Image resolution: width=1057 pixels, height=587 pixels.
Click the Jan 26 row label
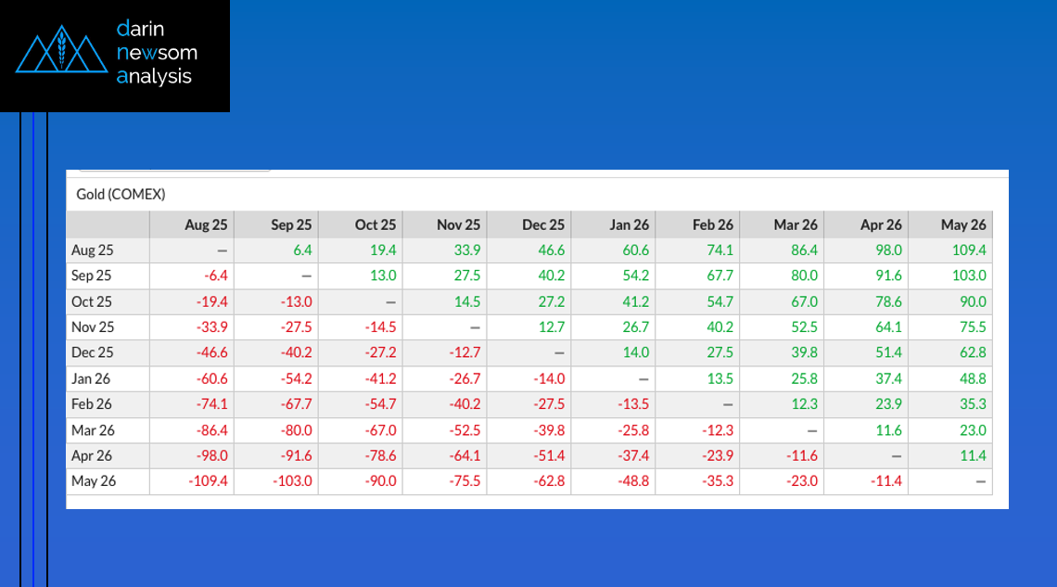click(x=93, y=378)
